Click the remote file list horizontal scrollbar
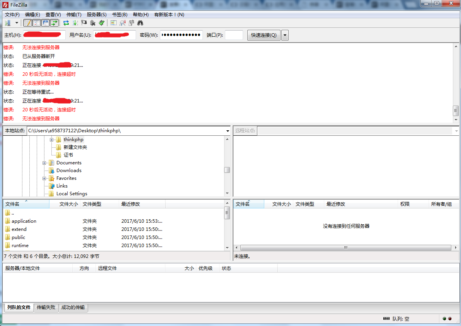The width and height of the screenshot is (461, 326). tap(346, 248)
